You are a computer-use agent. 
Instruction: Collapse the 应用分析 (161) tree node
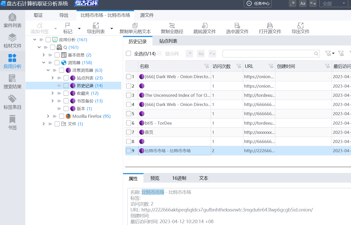click(x=35, y=40)
